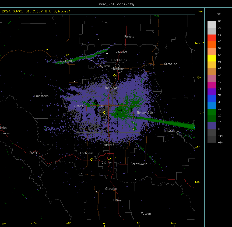The image size is (232, 227).
Task: Click the Strathmore label
Action: [139, 164]
